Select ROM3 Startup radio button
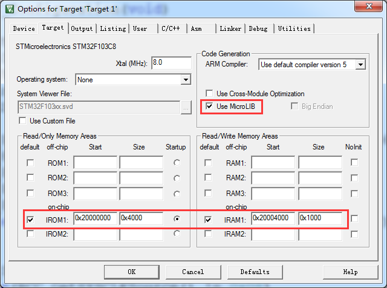This screenshot has height=288, width=387. pos(177,194)
